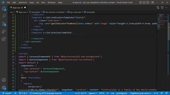The height and width of the screenshot is (95, 170).
Task: Open the Edit menu
Action: click(14, 2)
